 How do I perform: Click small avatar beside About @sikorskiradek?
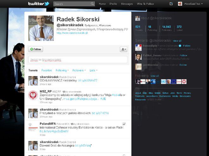click(137, 18)
